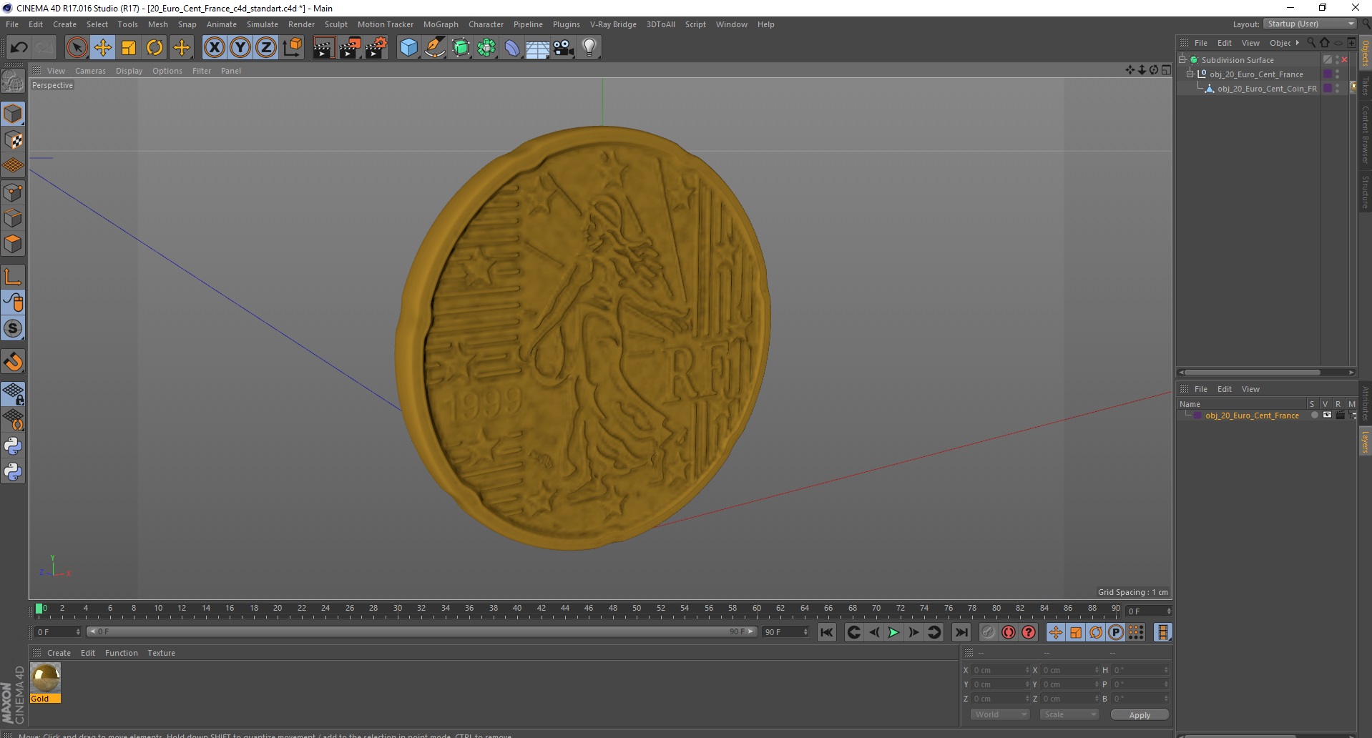The width and height of the screenshot is (1372, 738).
Task: Open the viewport Cameras menu
Action: [90, 71]
